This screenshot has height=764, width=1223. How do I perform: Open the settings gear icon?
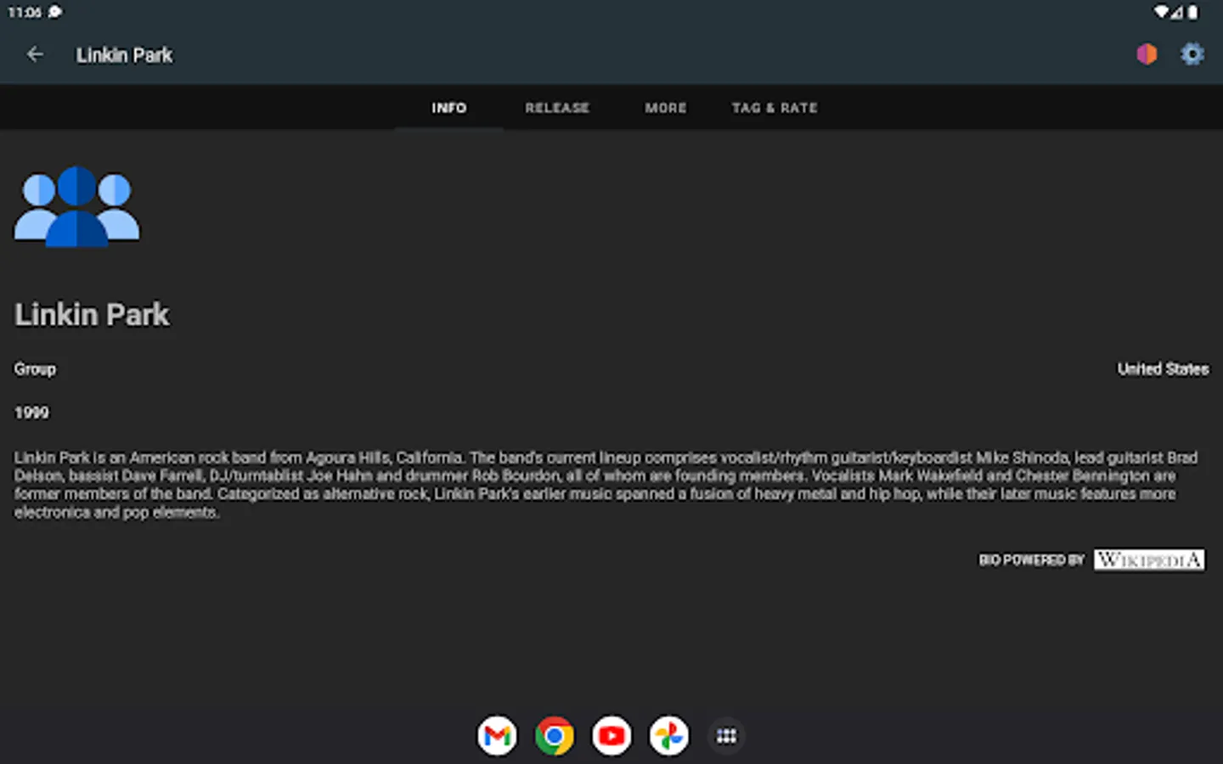click(1192, 54)
